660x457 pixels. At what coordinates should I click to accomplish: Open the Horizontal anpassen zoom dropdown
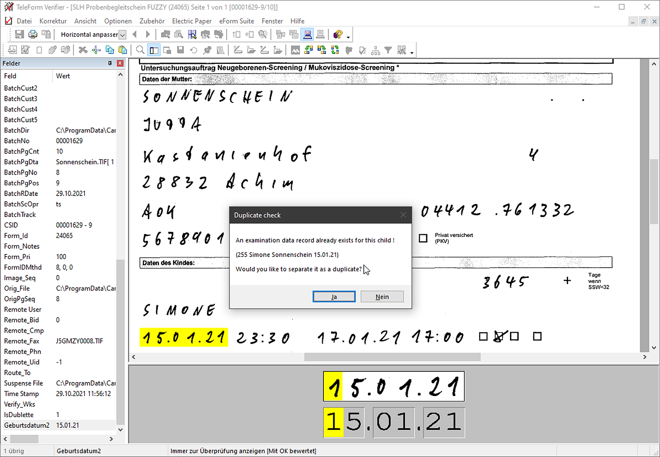[x=122, y=35]
